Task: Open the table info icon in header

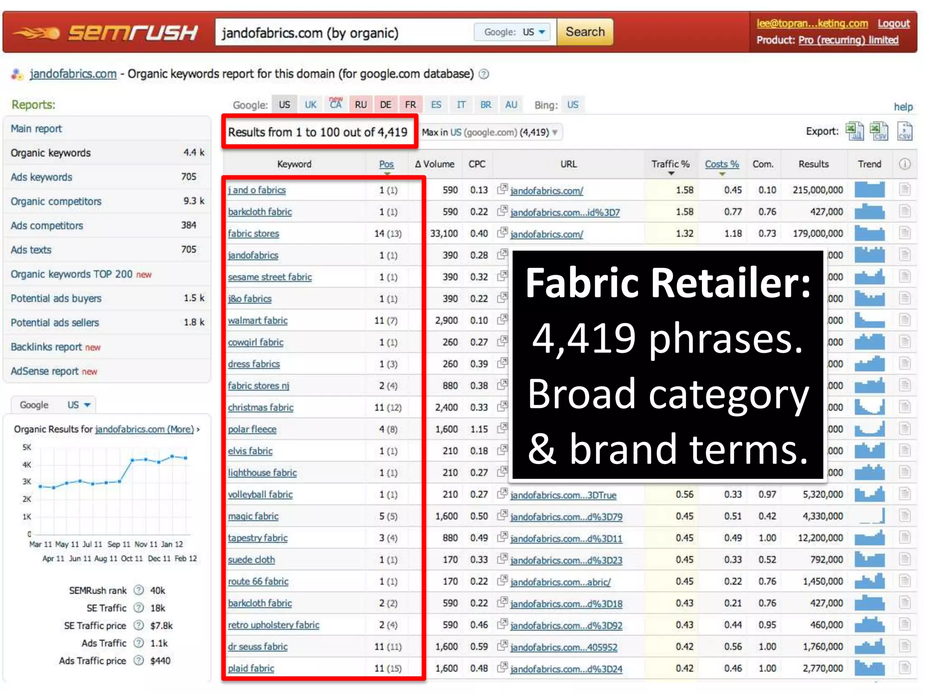Action: [x=905, y=164]
